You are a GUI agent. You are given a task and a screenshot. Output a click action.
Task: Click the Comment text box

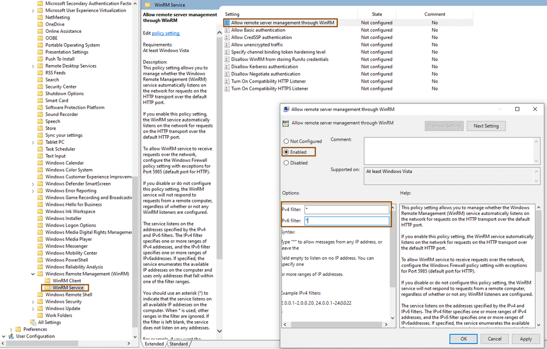point(449,150)
